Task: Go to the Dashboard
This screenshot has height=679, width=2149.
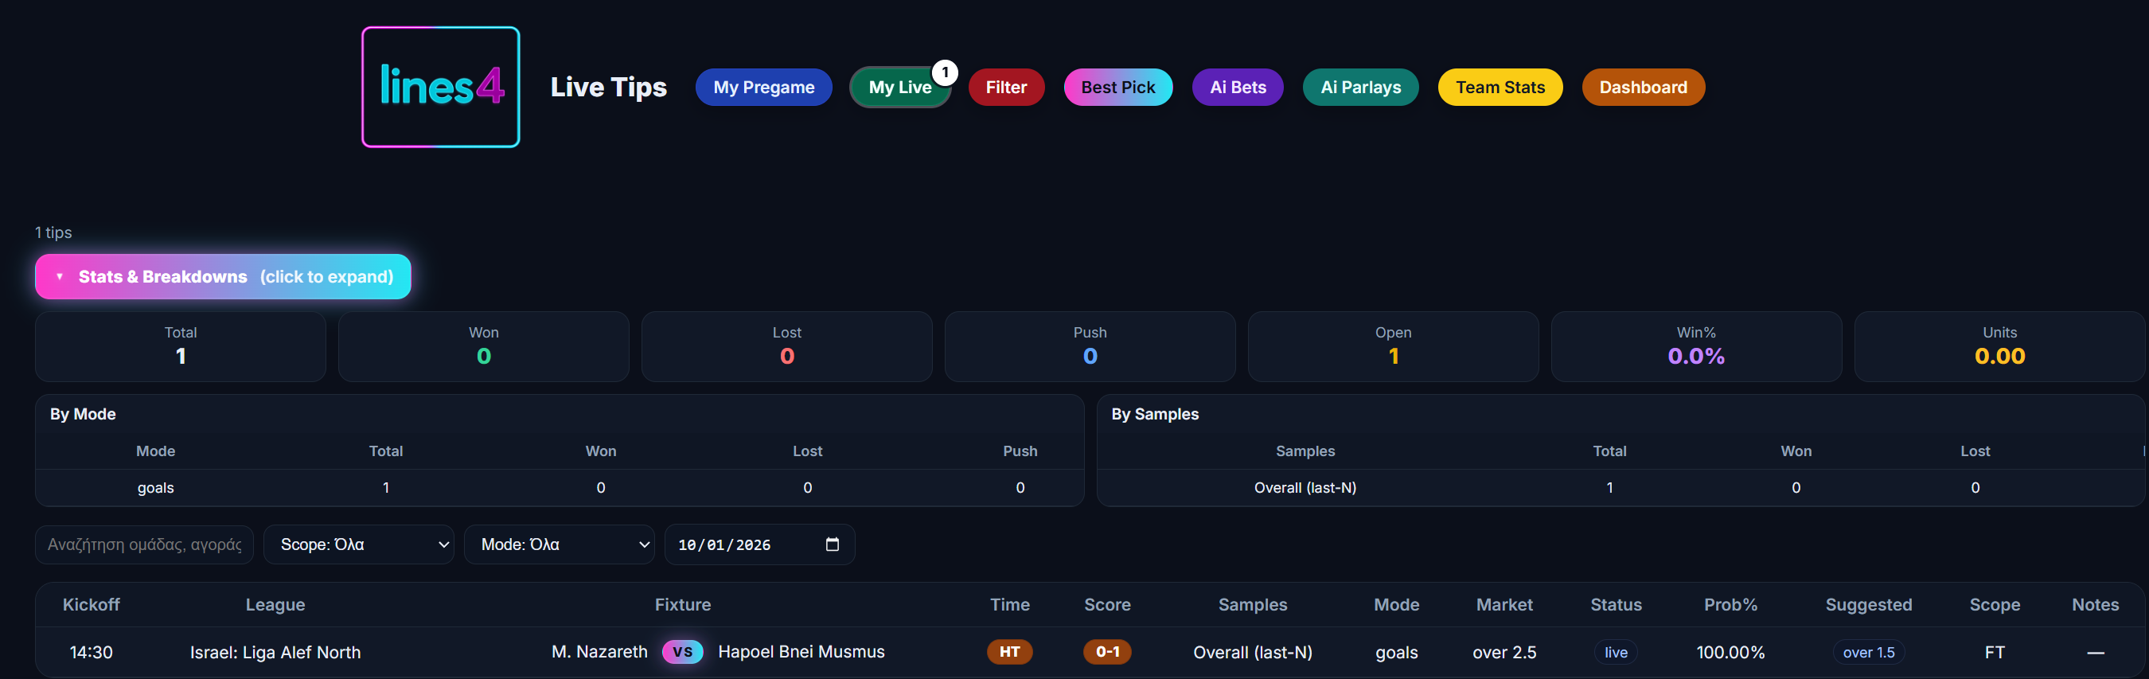Action: point(1644,87)
